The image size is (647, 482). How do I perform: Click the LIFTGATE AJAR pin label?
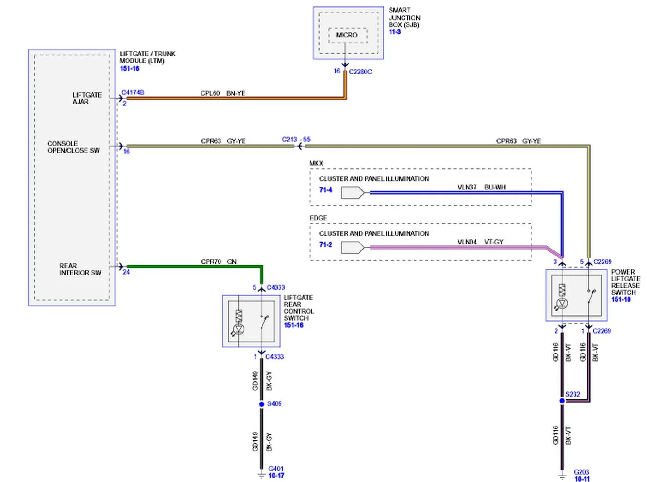pos(87,98)
